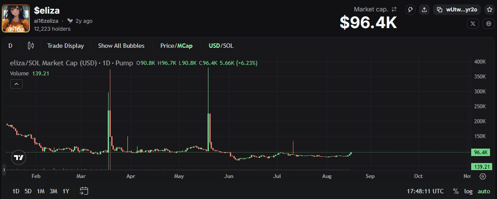Click the $eliza token name heading
The width and height of the screenshot is (497, 199).
[x=47, y=11]
